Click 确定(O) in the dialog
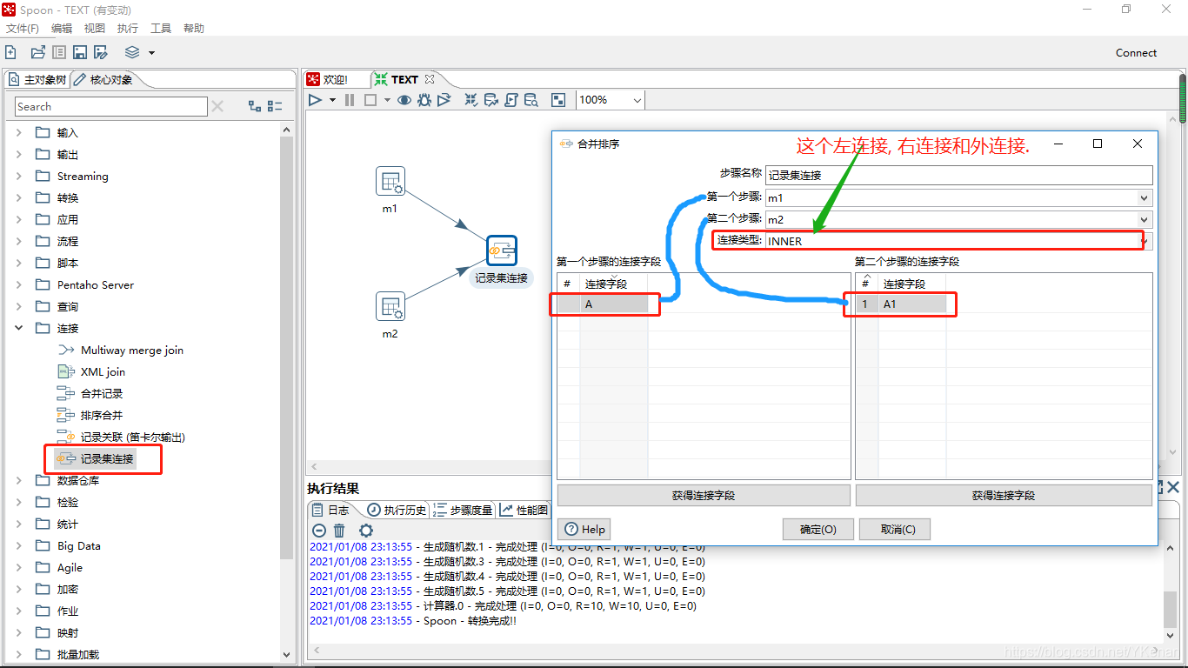Viewport: 1188px width, 668px height. coord(818,529)
